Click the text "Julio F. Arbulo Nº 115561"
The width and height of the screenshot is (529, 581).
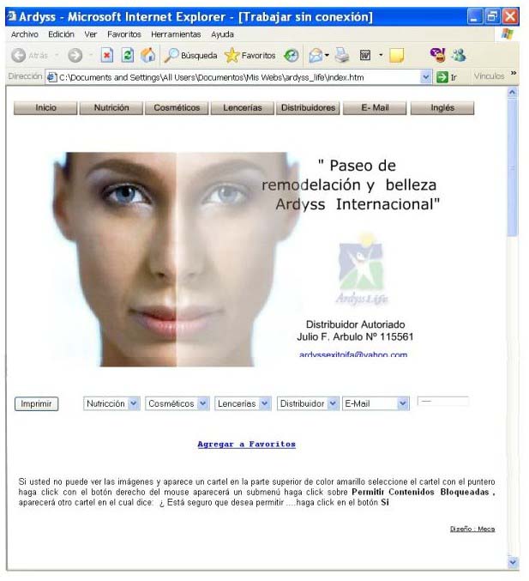355,336
